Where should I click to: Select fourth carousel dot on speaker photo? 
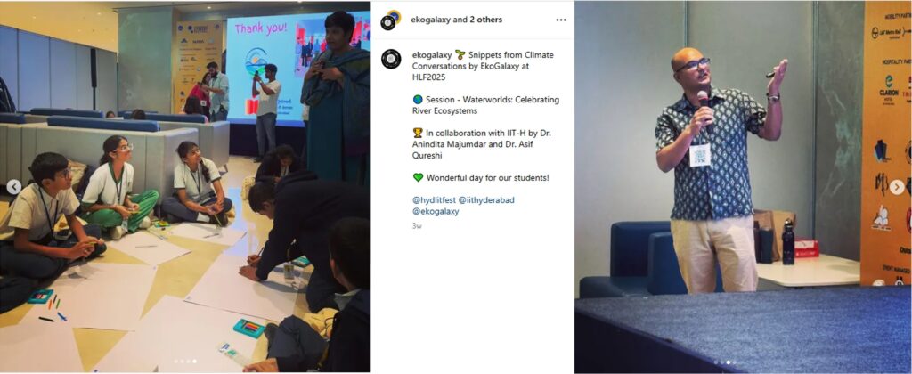coord(735,362)
